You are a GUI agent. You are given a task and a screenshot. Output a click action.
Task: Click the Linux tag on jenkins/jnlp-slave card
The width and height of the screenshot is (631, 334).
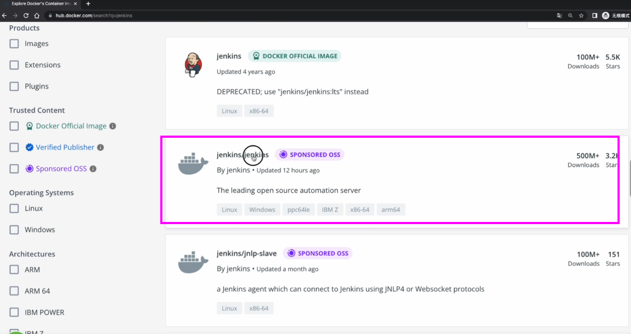click(x=229, y=308)
